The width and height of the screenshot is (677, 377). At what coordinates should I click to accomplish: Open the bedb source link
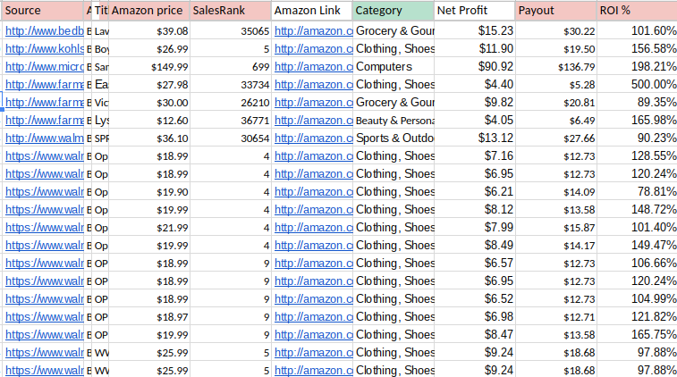click(45, 30)
